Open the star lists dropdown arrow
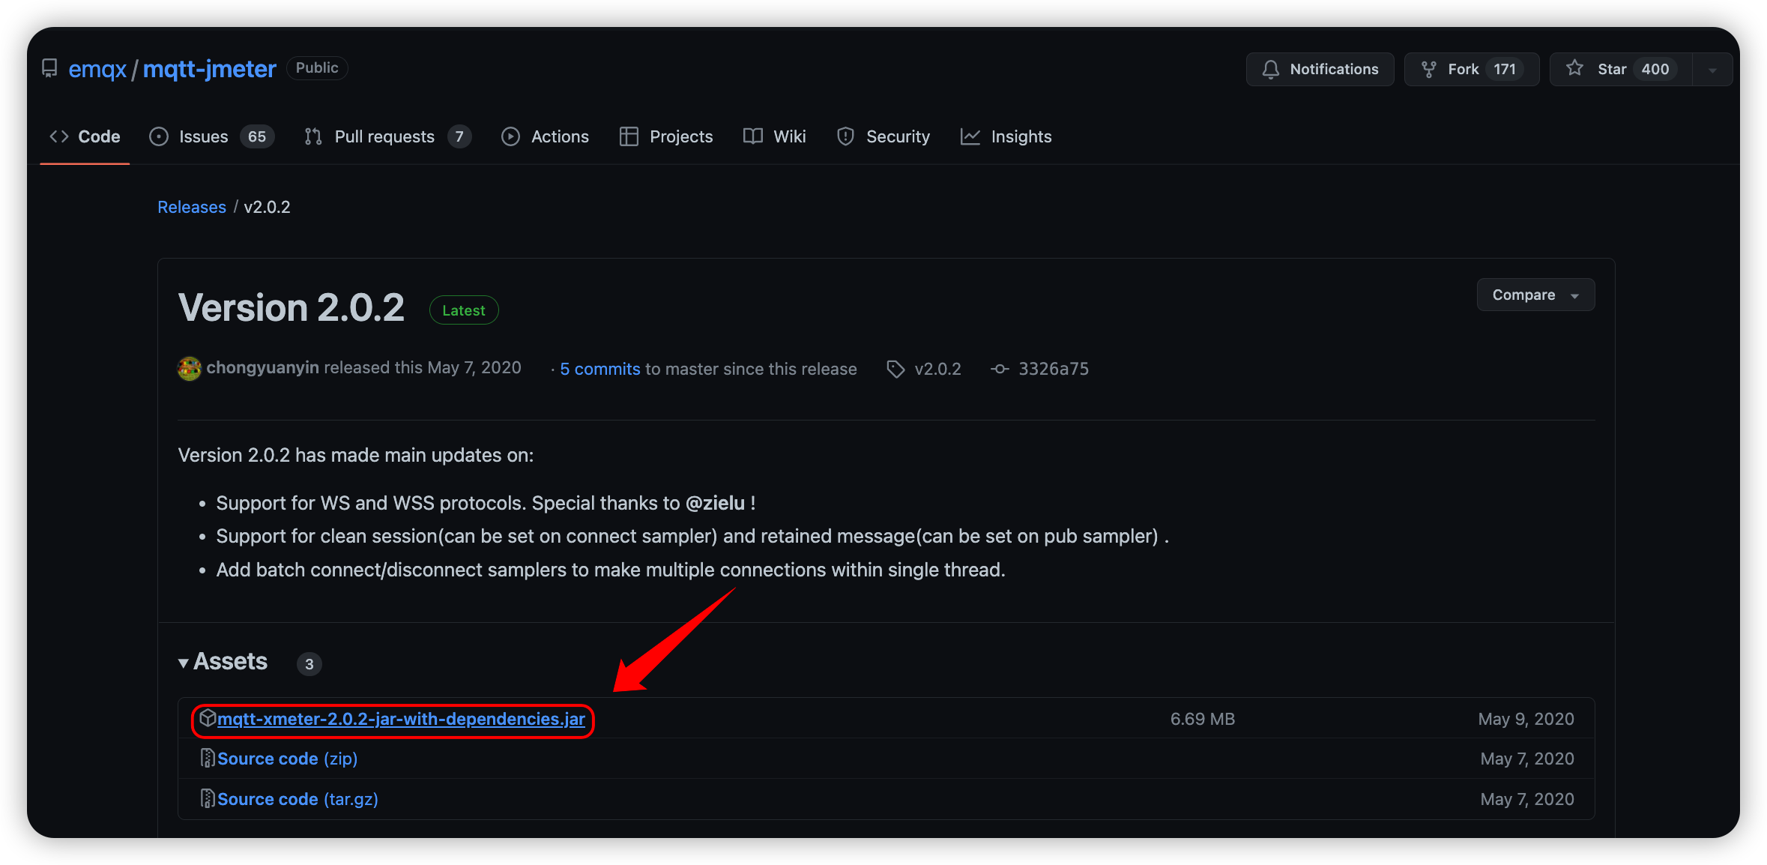This screenshot has width=1767, height=865. (x=1712, y=70)
